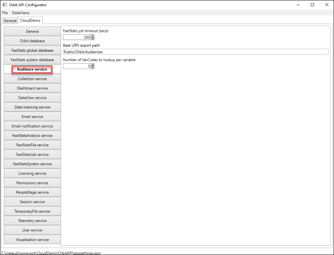This screenshot has height=255, width=334.
Task: Open the General settings section in sidebar
Action: pos(32,31)
